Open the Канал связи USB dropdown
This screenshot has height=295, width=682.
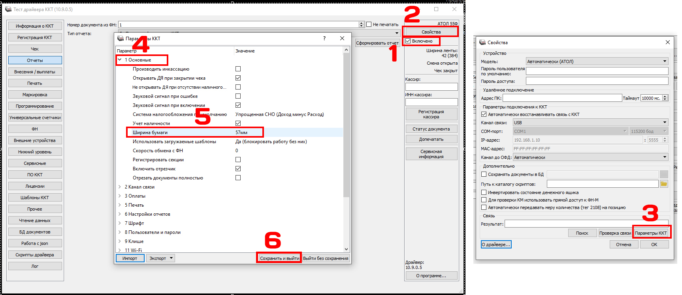pyautogui.click(x=665, y=123)
